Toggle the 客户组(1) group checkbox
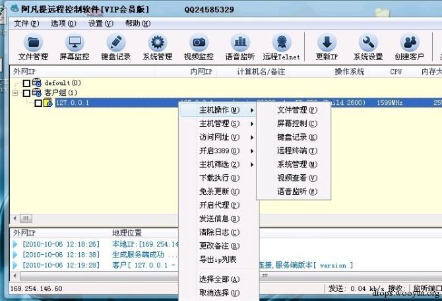Screen dimensions: 442x301 click(x=27, y=93)
